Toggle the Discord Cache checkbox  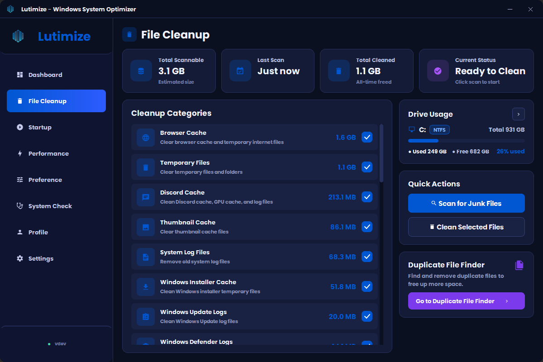(x=367, y=197)
